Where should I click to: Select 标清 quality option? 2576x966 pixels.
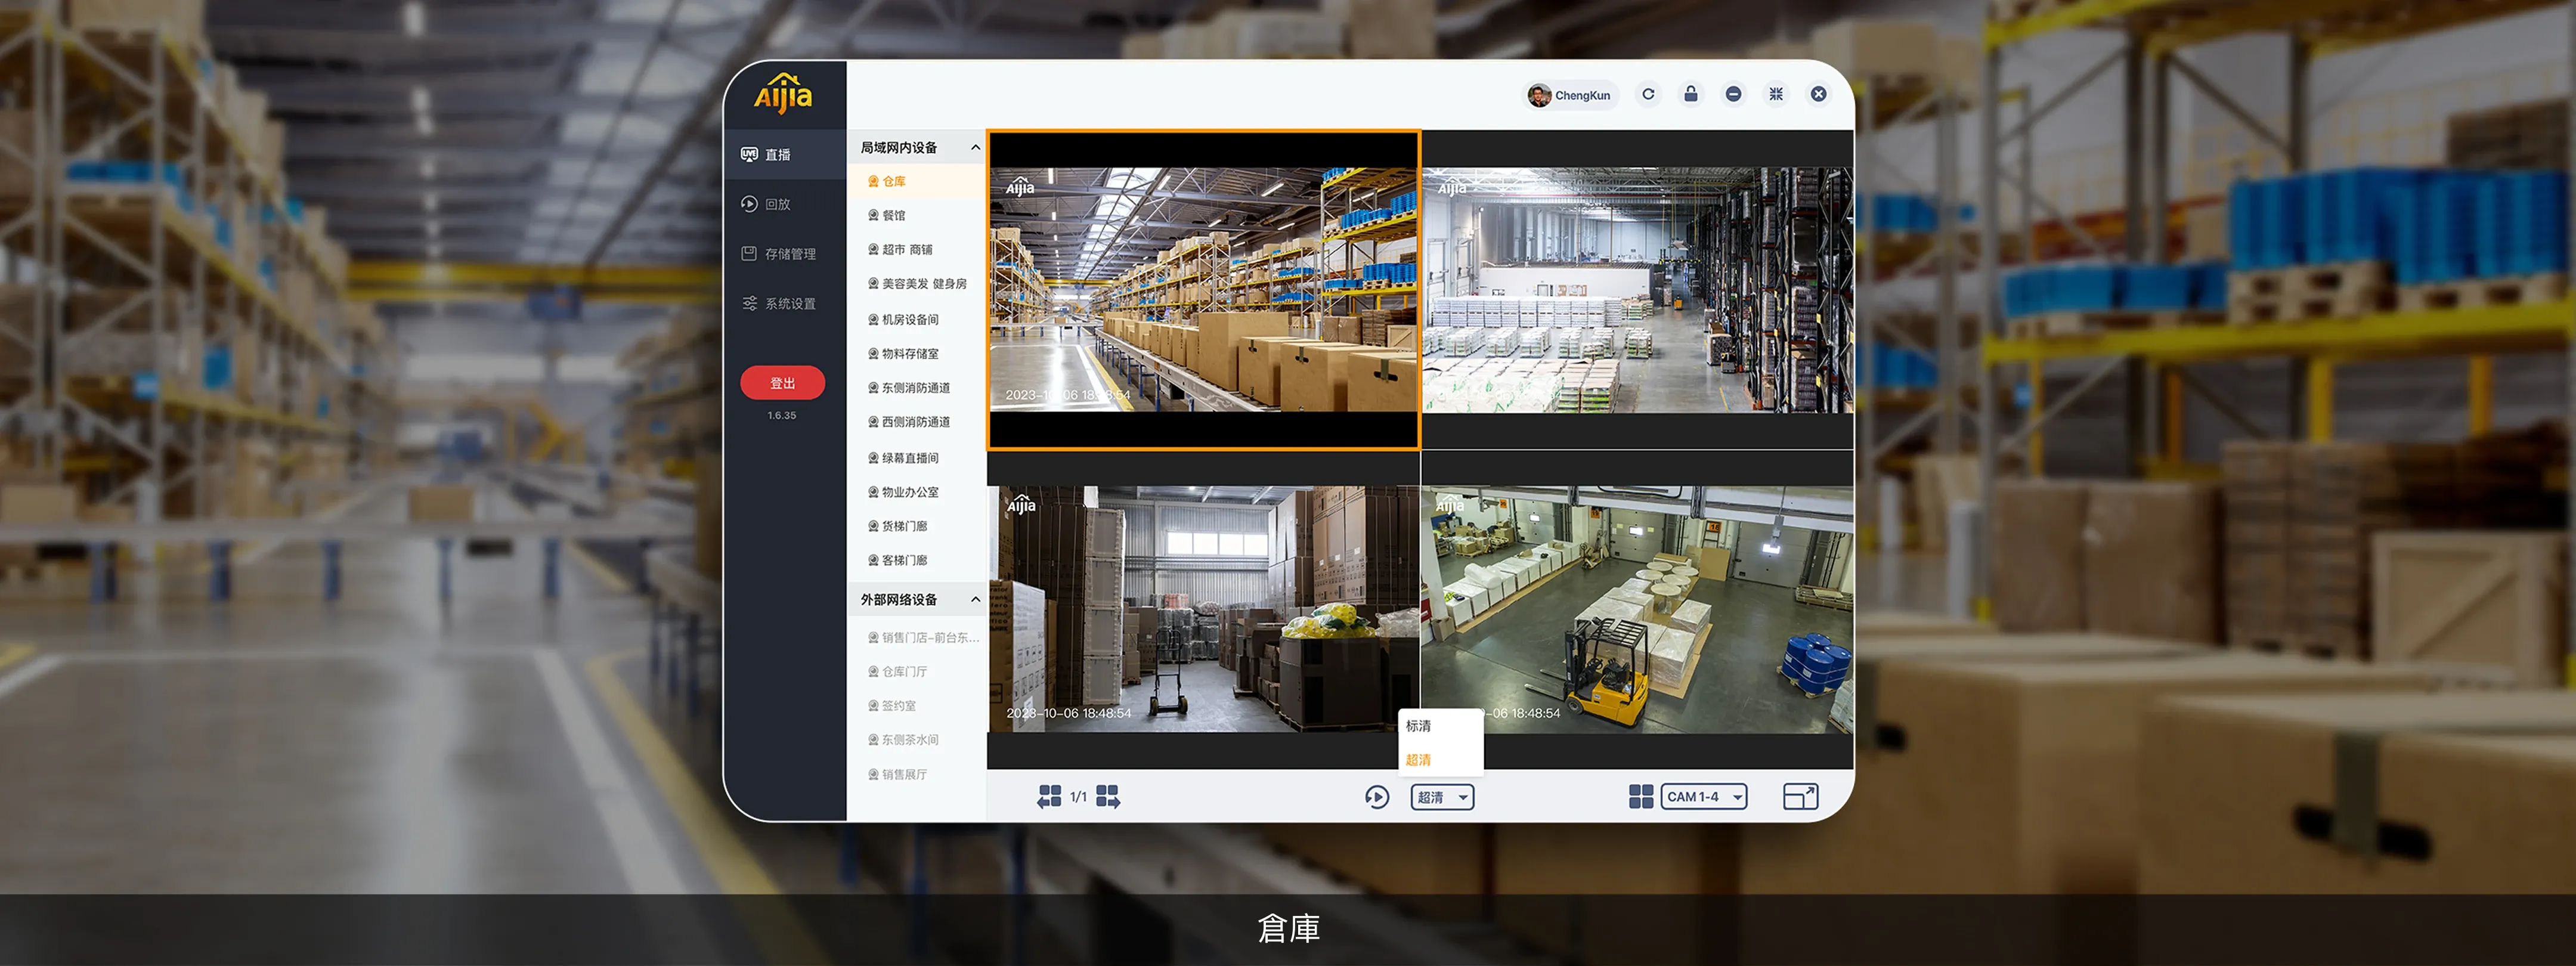[1419, 726]
